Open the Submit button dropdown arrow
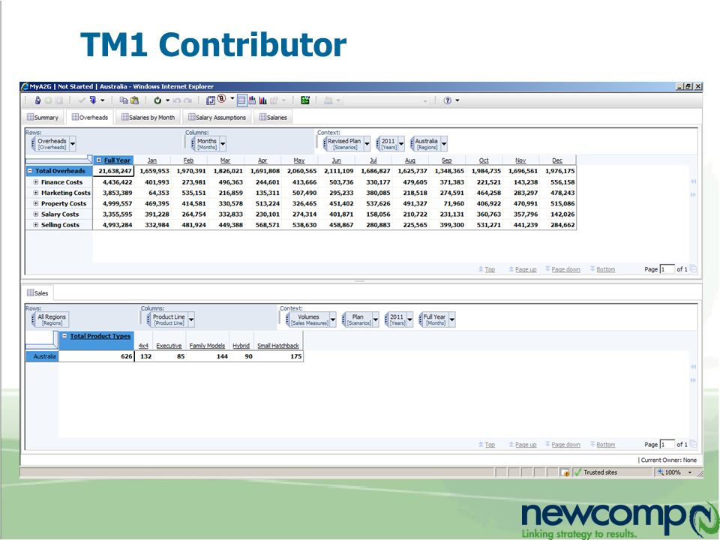The height and width of the screenshot is (540, 720). coord(103,100)
